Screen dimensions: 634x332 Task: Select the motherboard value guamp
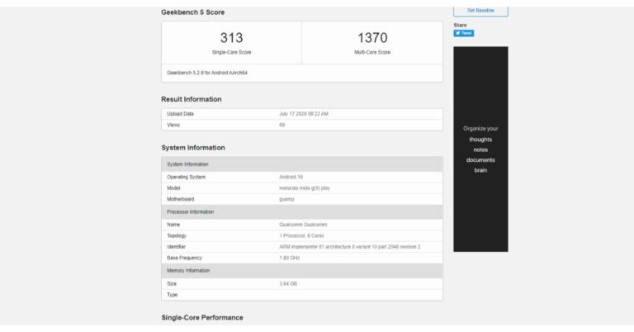286,199
